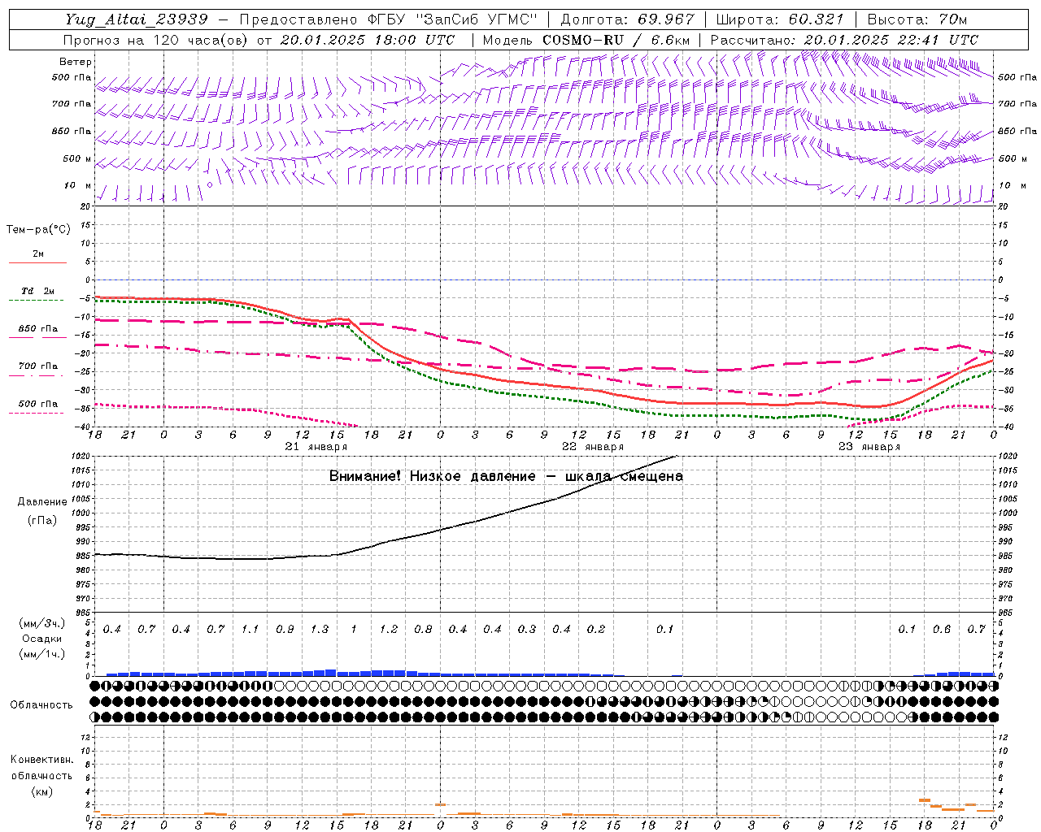Click the 'Внимание! Низкое давление' warning text

click(x=432, y=476)
